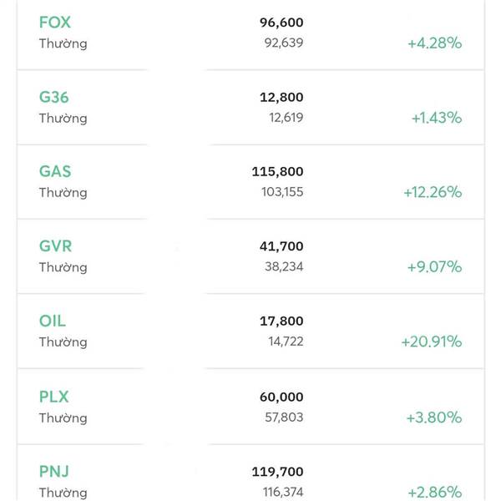501x501 pixels.
Task: Select GVR average cost 38,234
Action: tap(285, 267)
